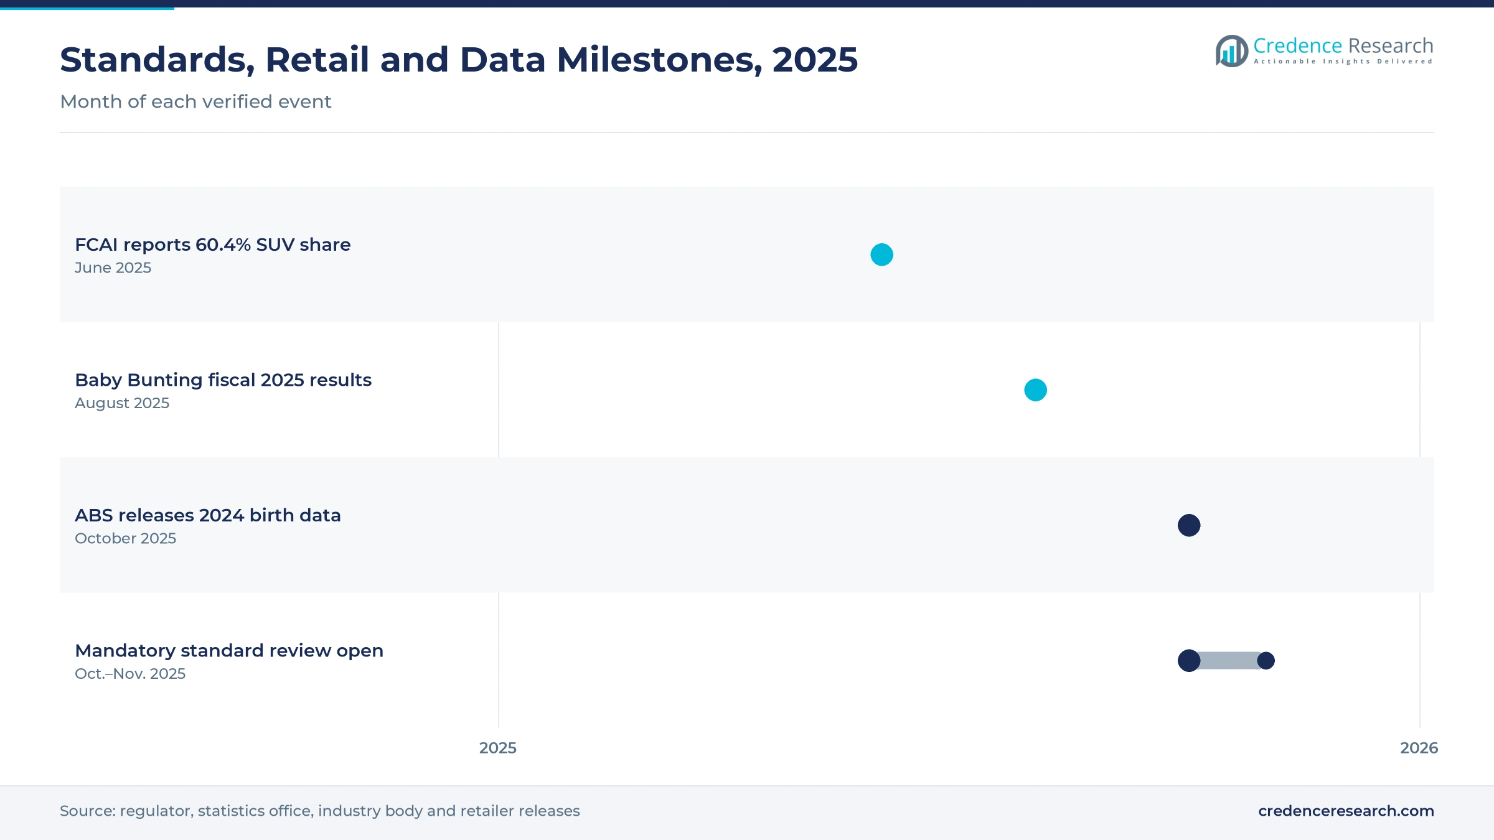This screenshot has height=840, width=1494.
Task: Select the August 2025 Baby Bunting dot
Action: [1035, 390]
